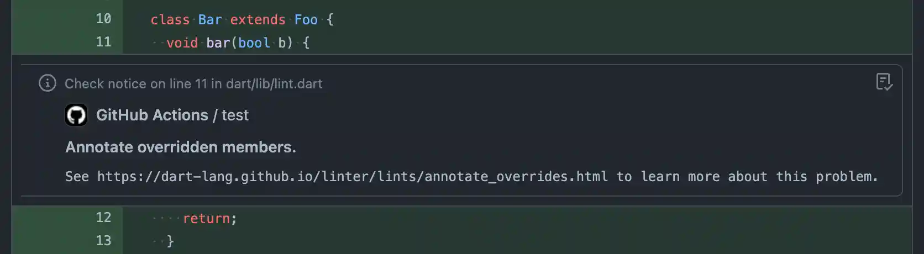
Task: Click the "return" statement on line 12
Action: click(x=206, y=219)
